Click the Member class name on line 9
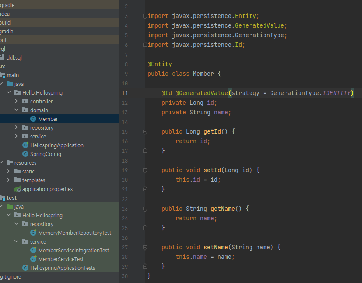The image size is (362, 283). tap(204, 74)
